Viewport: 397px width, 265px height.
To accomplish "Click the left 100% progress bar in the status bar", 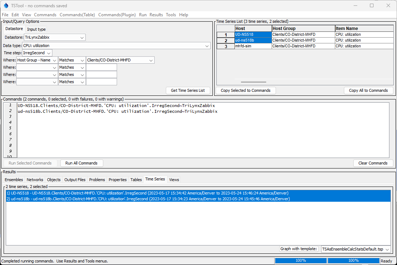I will pyautogui.click(x=300, y=260).
